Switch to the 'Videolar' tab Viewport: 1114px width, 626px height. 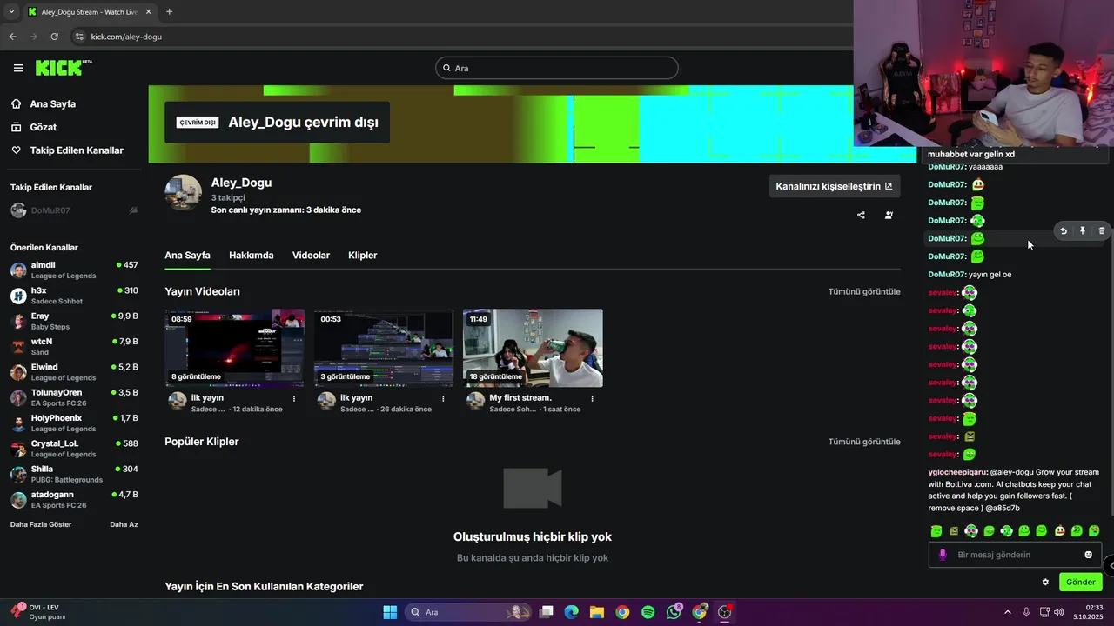coord(311,256)
